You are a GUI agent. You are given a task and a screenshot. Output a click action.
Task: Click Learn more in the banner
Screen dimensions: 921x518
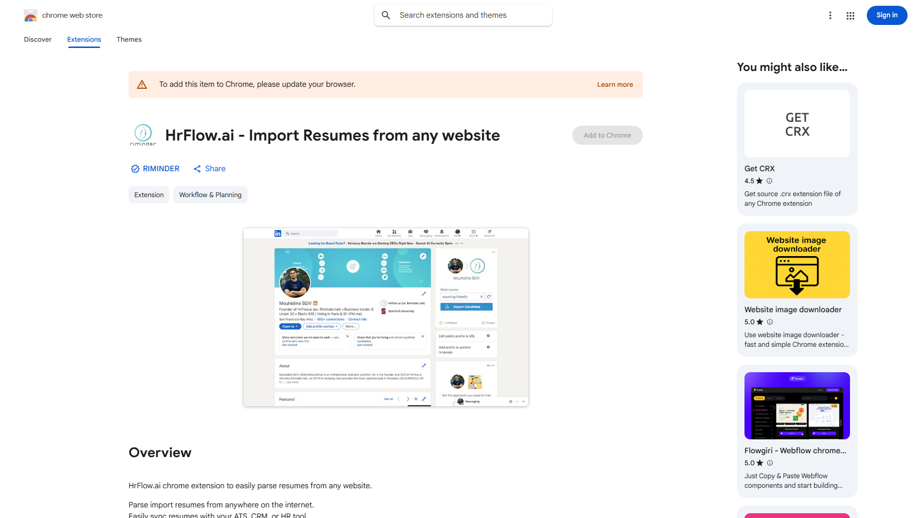(614, 84)
